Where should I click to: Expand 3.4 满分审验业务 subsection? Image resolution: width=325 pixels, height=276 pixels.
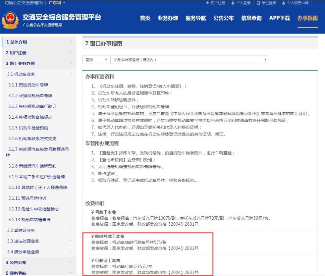click(x=39, y=252)
